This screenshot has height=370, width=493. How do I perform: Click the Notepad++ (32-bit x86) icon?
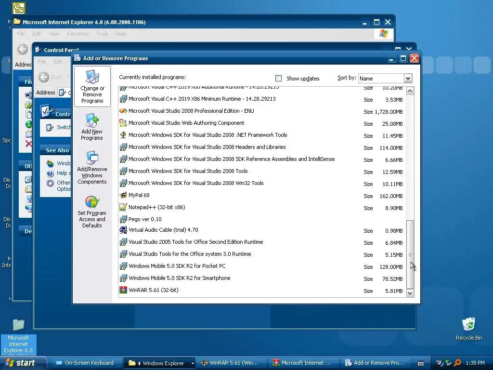click(123, 207)
